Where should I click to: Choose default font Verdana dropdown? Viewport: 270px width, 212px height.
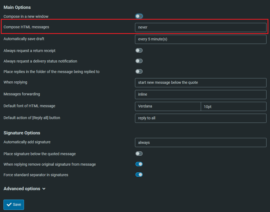coord(168,106)
